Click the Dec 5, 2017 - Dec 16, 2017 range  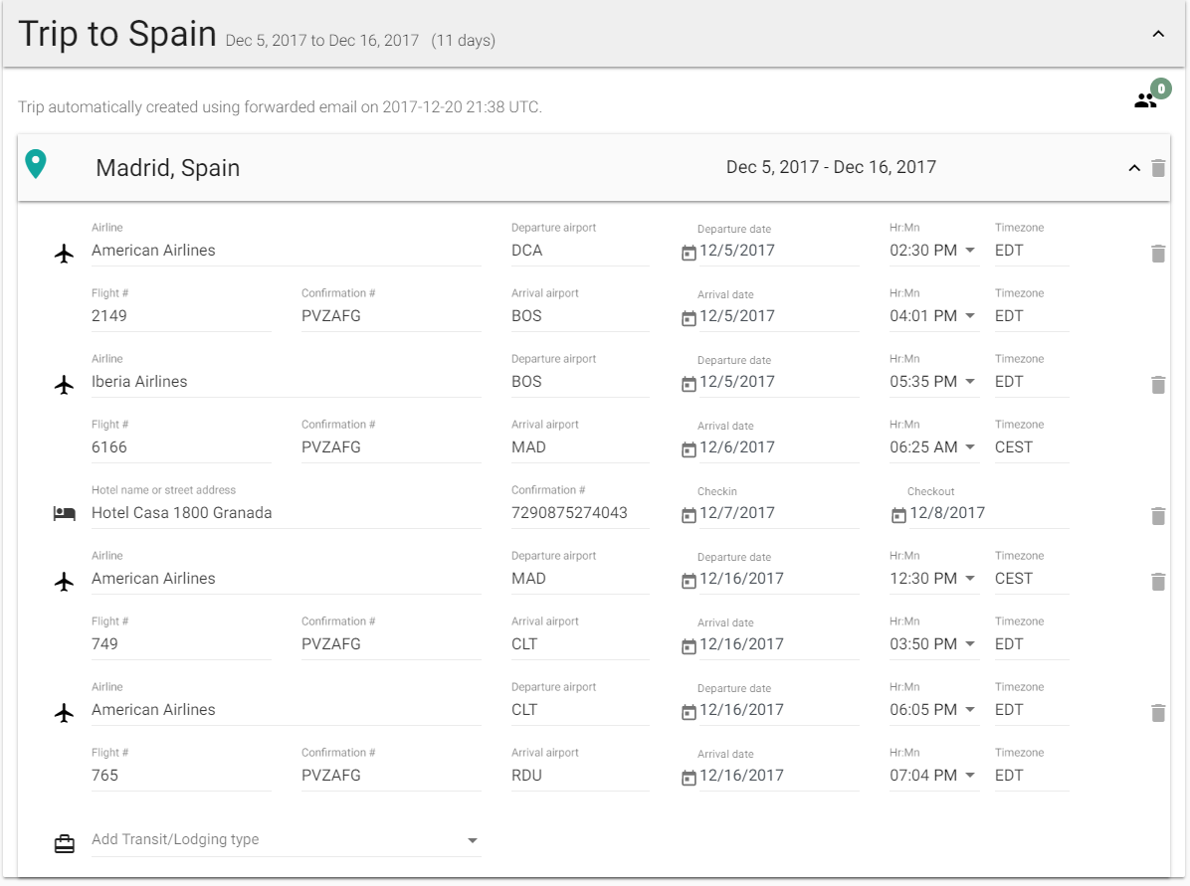[831, 167]
